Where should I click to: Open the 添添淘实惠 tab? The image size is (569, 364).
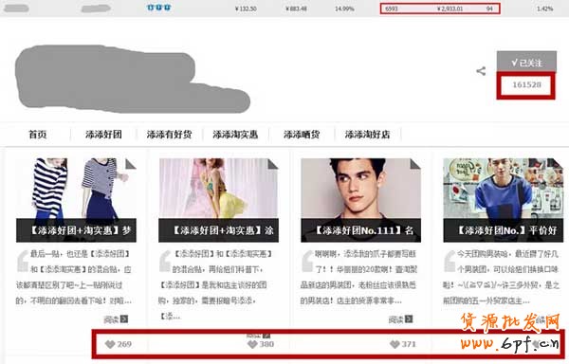point(235,135)
